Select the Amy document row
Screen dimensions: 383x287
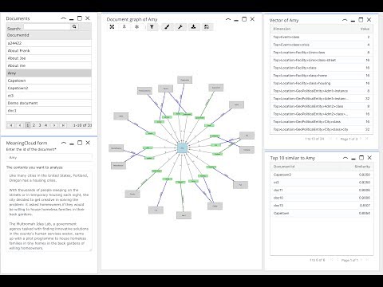49,73
